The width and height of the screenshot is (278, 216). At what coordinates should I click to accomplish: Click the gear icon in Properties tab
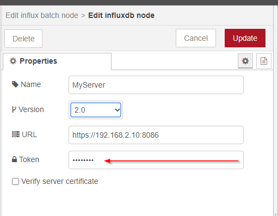13,61
